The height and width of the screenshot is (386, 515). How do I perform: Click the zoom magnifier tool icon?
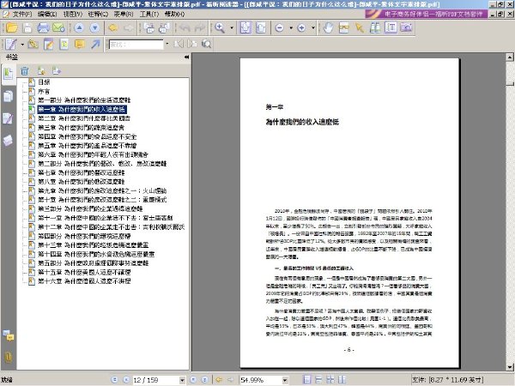click(220, 28)
